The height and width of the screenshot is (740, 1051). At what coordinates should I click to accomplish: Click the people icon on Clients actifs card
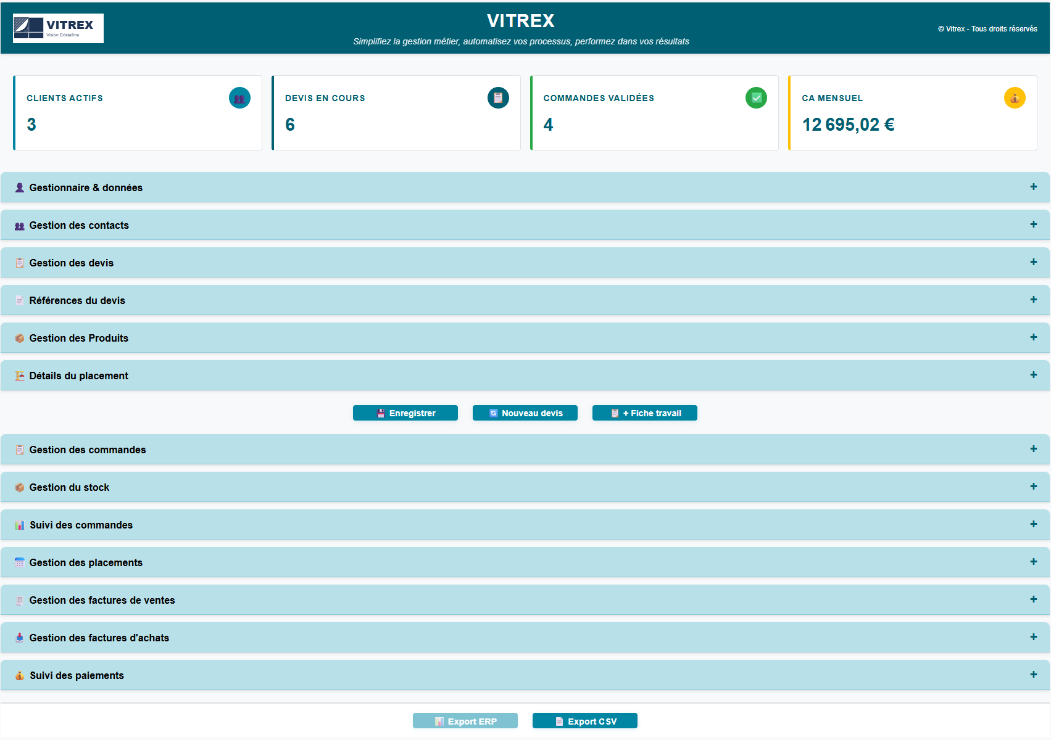coord(239,97)
